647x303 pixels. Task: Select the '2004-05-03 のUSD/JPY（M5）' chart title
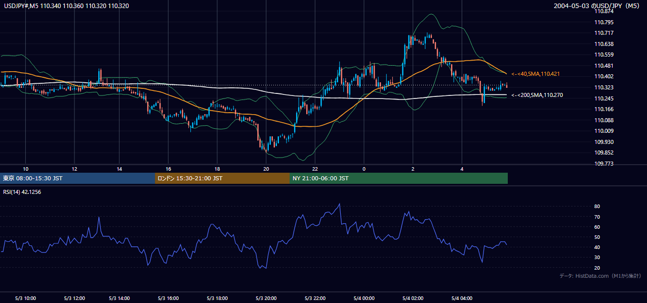(x=597, y=6)
